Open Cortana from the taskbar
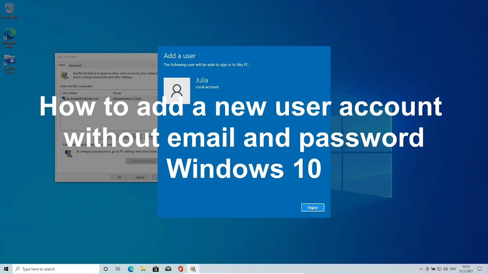488x274 pixels. [x=106, y=269]
